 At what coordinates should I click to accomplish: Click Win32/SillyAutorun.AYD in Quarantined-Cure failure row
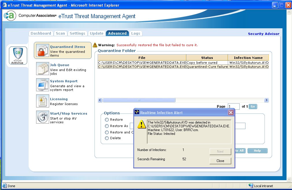coord(249,67)
